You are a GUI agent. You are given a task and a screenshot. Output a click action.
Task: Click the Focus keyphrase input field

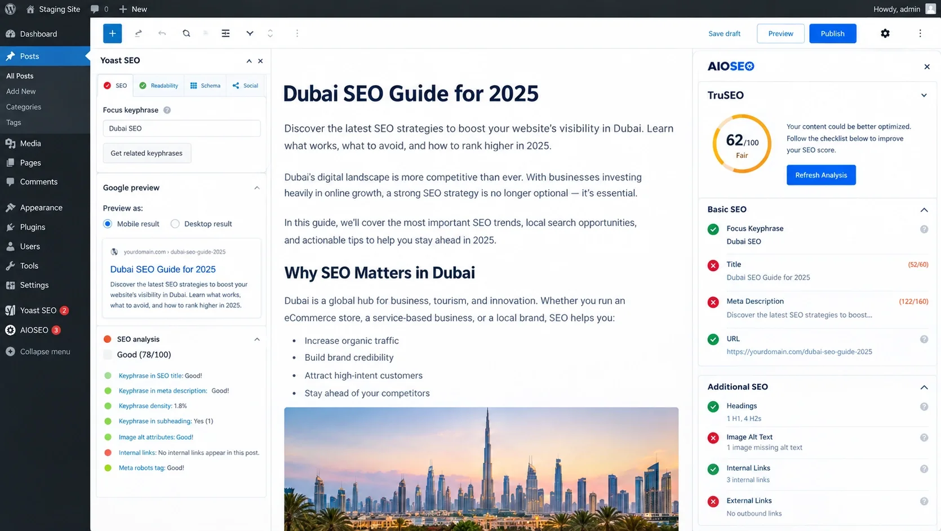[181, 129]
